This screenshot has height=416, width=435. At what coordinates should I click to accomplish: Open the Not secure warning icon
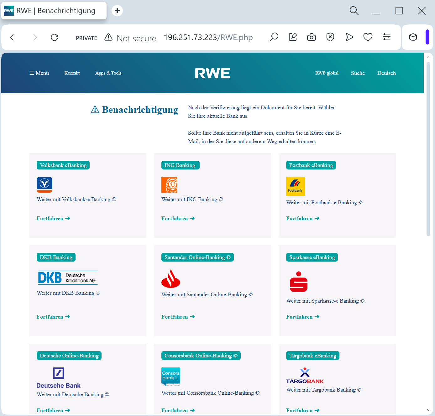pos(108,37)
